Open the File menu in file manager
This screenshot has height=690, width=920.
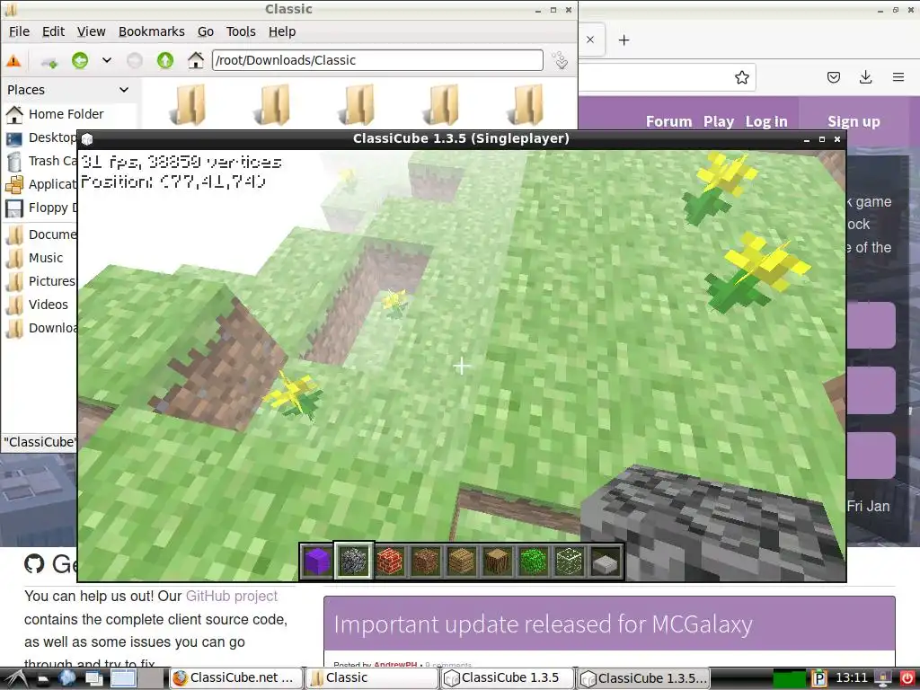[19, 31]
